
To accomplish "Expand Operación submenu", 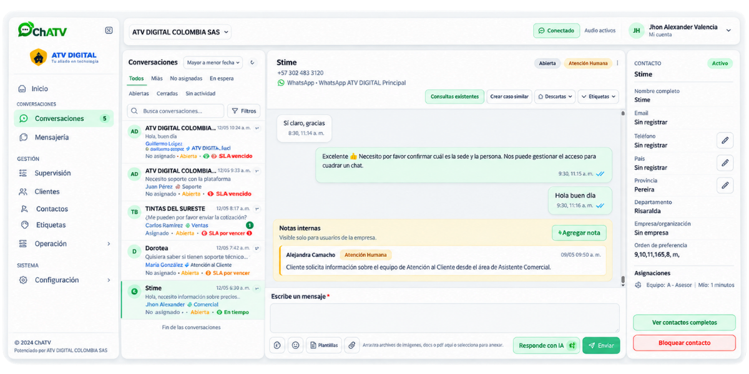I will coord(64,244).
